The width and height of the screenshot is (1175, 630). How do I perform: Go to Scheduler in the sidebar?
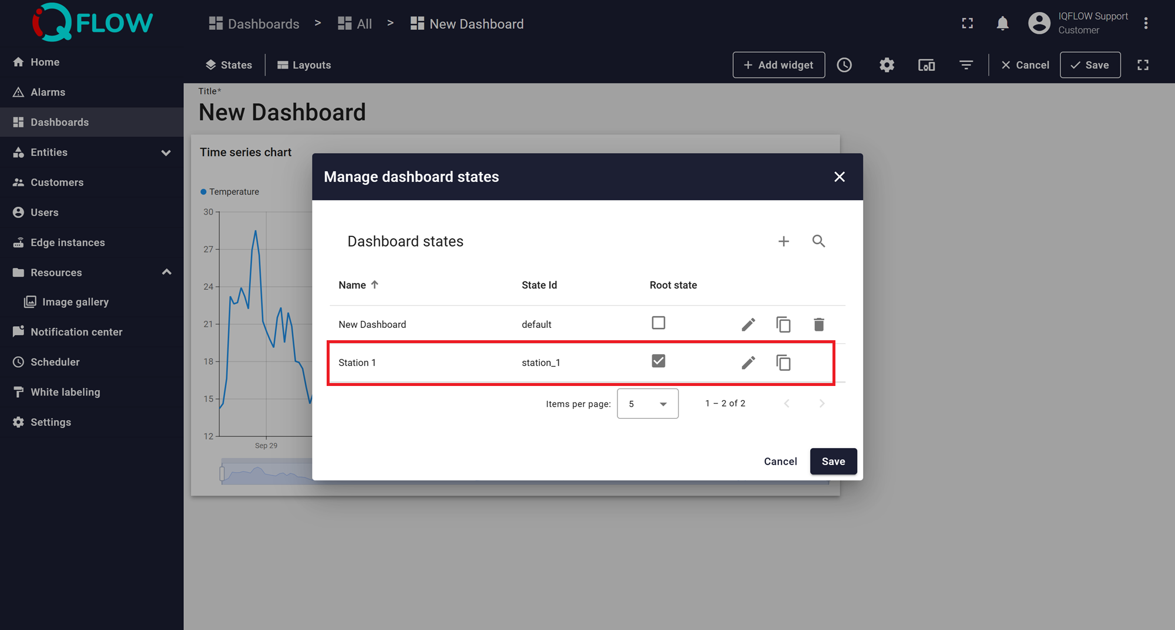55,362
